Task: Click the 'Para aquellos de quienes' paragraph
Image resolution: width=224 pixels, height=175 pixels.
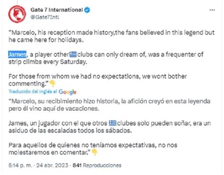Action: tap(93, 149)
